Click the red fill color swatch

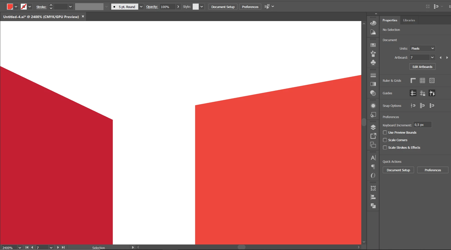tap(10, 7)
